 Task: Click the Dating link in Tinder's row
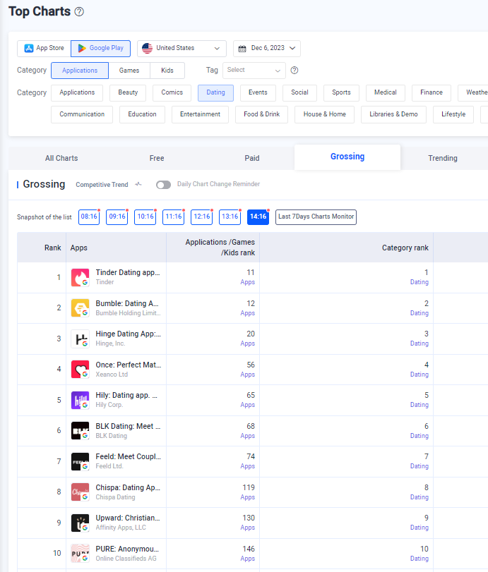click(x=419, y=282)
